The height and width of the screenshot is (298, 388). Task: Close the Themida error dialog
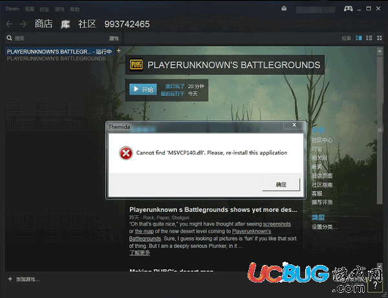pyautogui.click(x=294, y=125)
